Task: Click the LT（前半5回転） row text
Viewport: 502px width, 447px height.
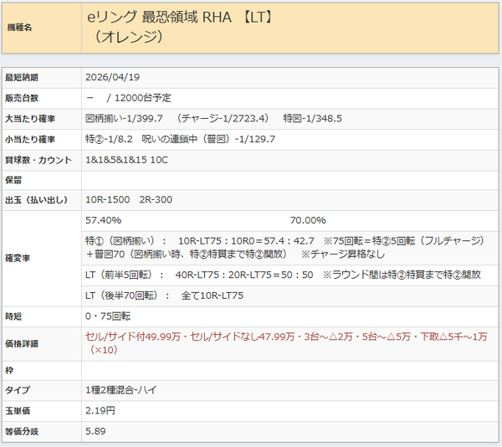Action: pos(283,275)
